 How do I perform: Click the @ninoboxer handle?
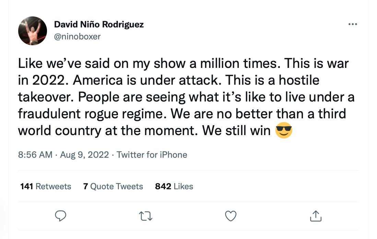pos(77,36)
